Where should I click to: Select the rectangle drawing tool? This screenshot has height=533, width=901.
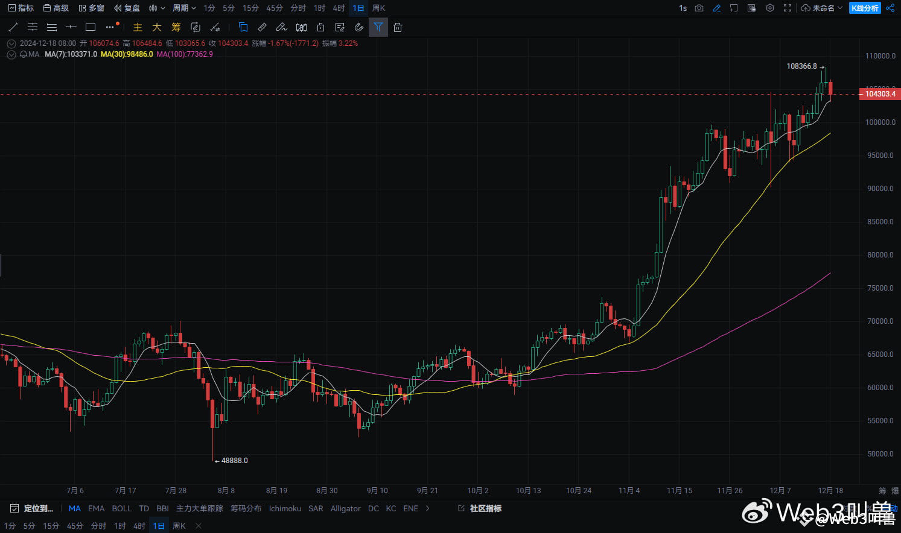pyautogui.click(x=91, y=27)
